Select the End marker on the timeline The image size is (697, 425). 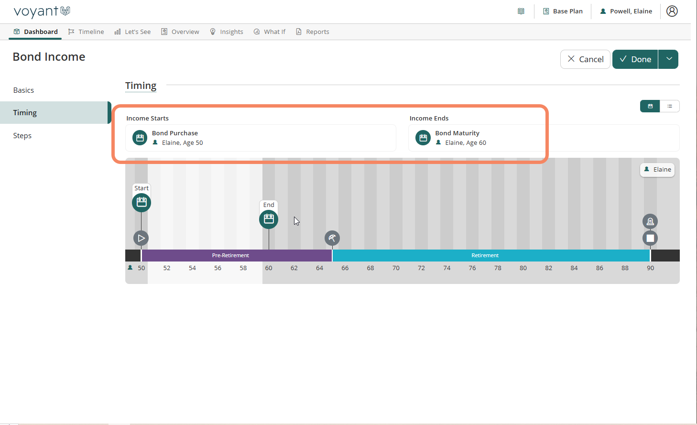[x=269, y=219]
